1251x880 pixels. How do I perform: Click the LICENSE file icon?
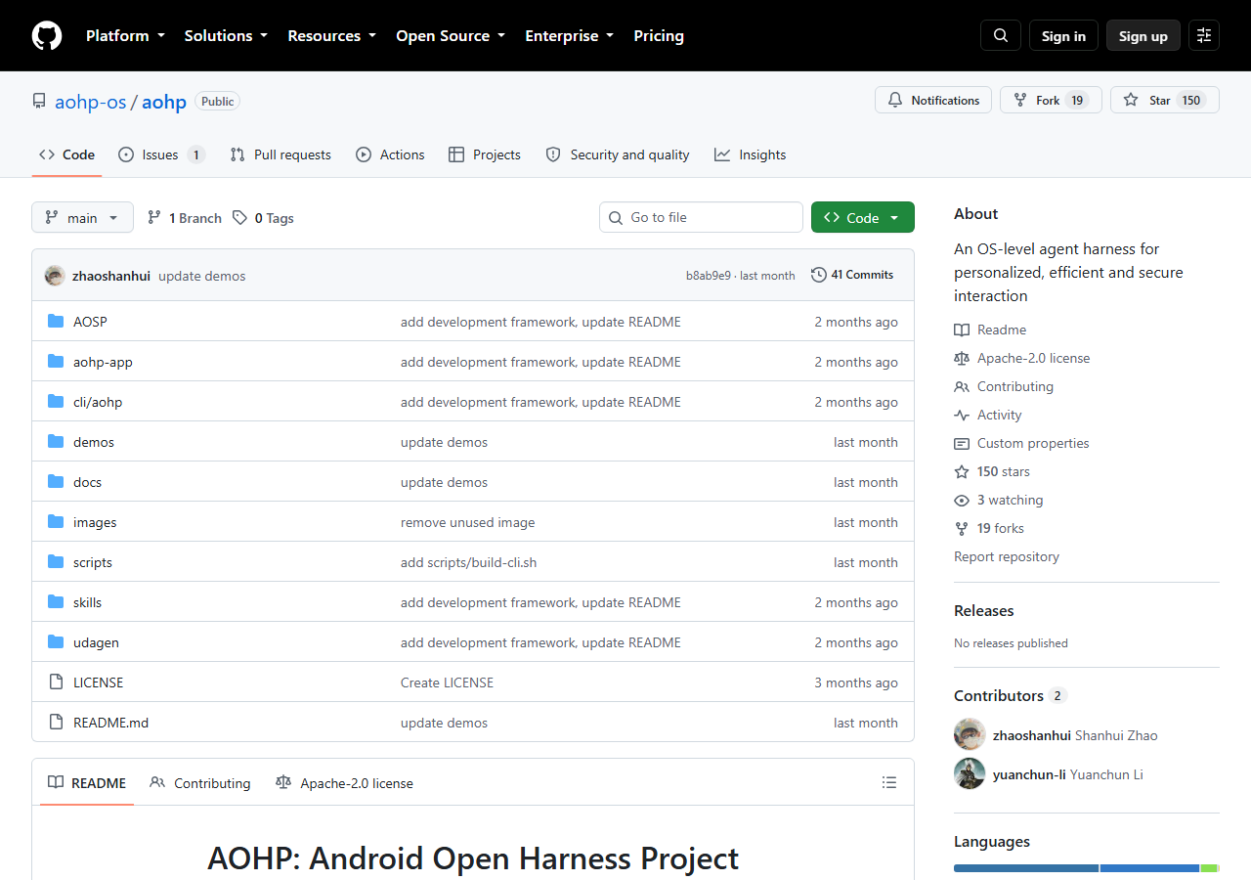(56, 682)
